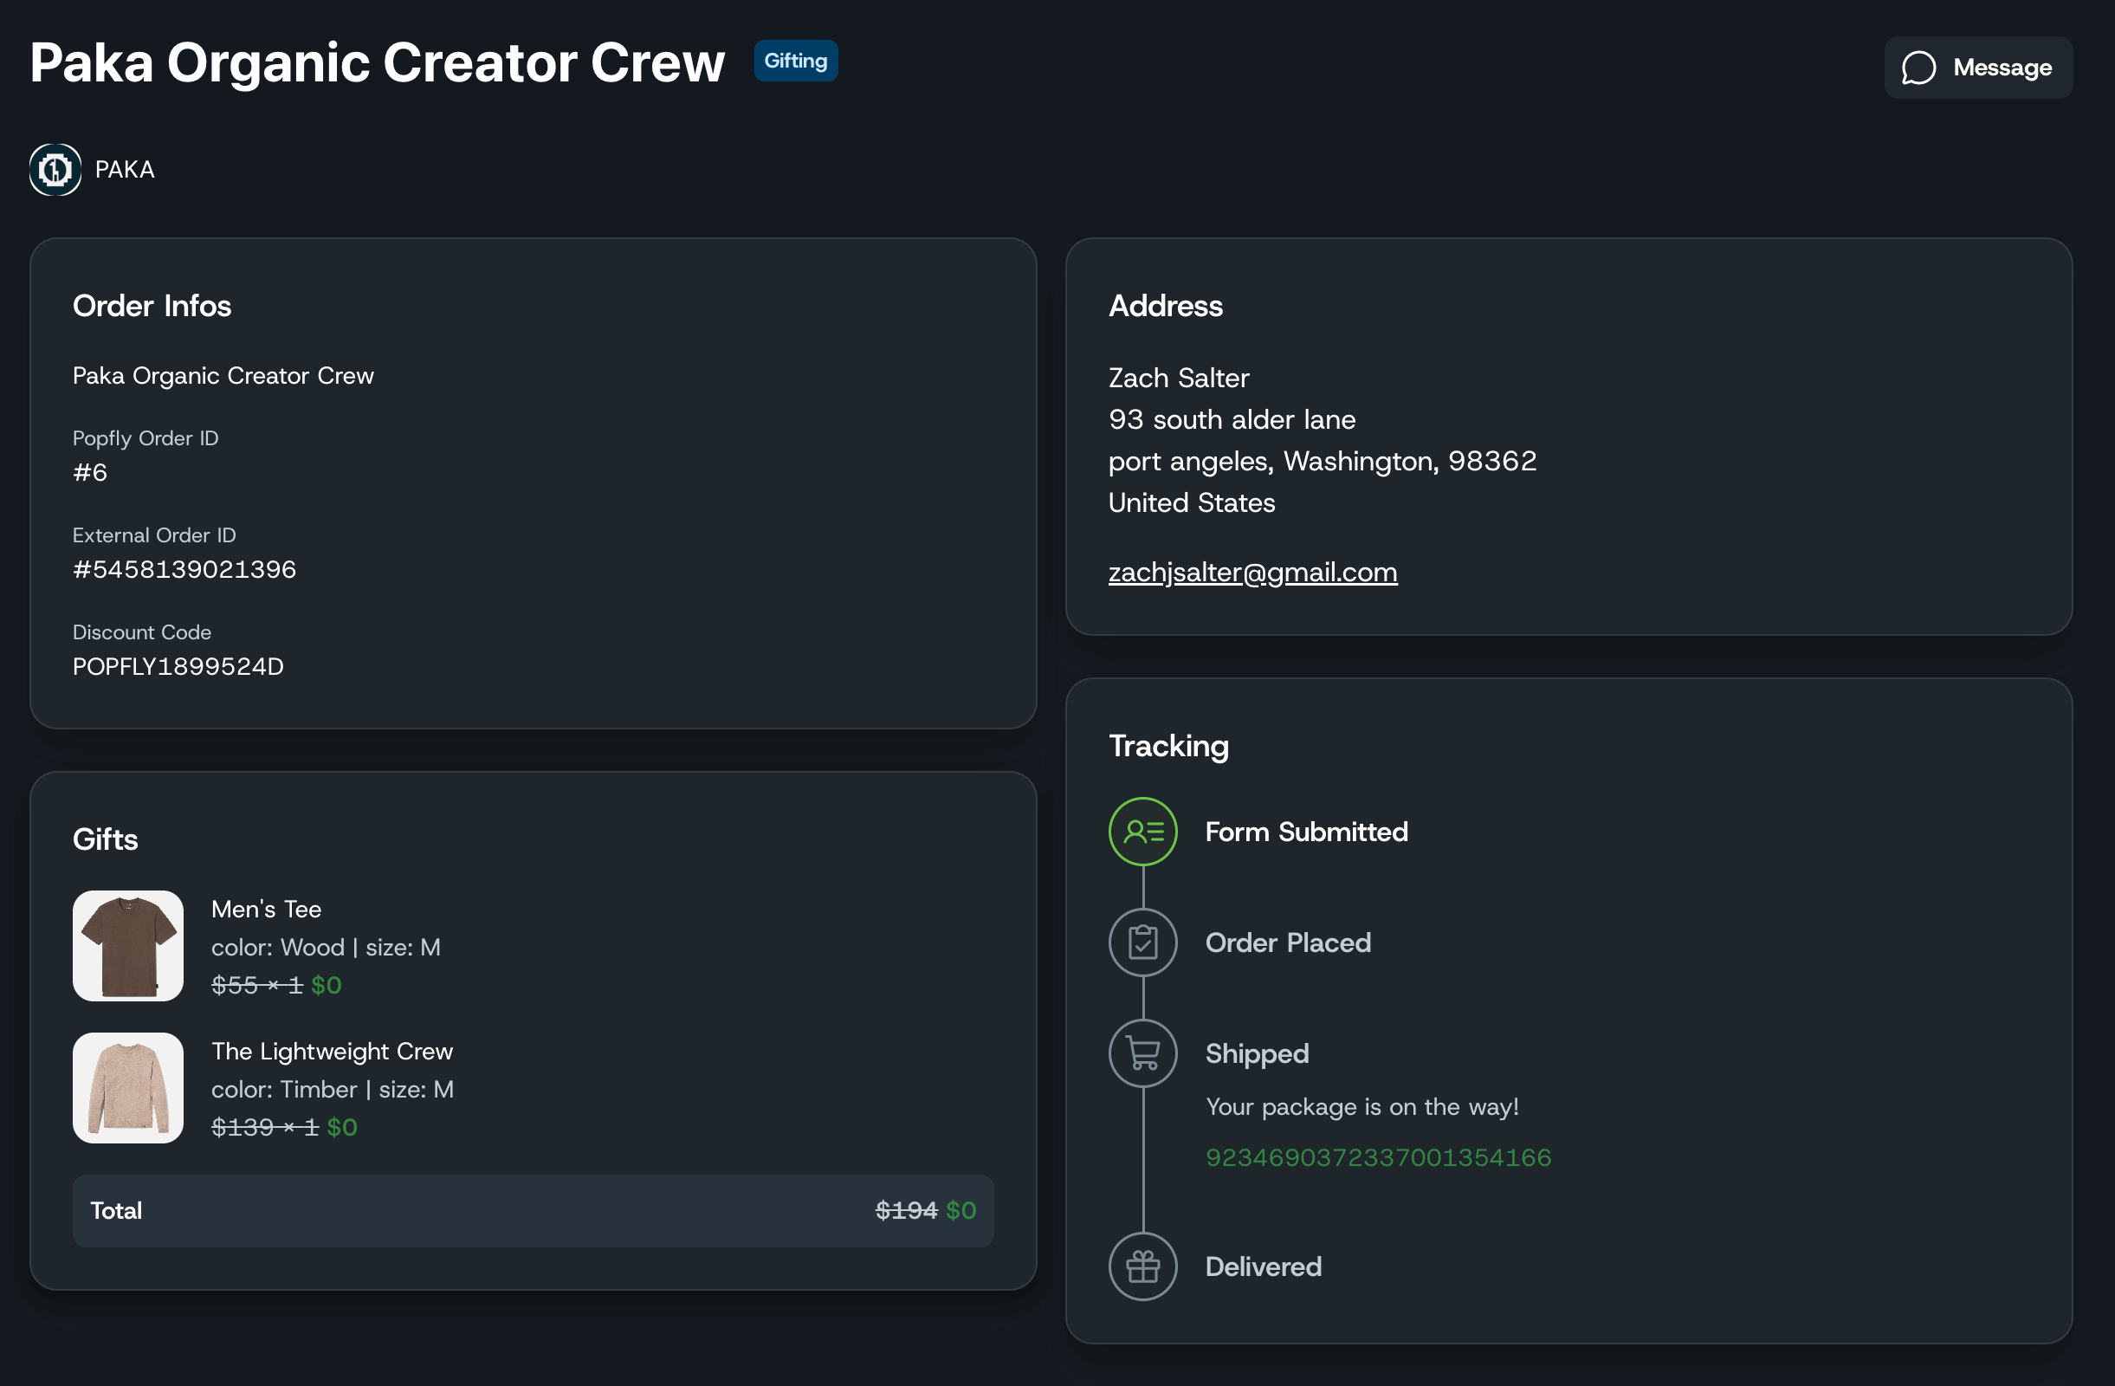This screenshot has height=1386, width=2115.
Task: Click the PAKA brand name text
Action: (x=125, y=169)
